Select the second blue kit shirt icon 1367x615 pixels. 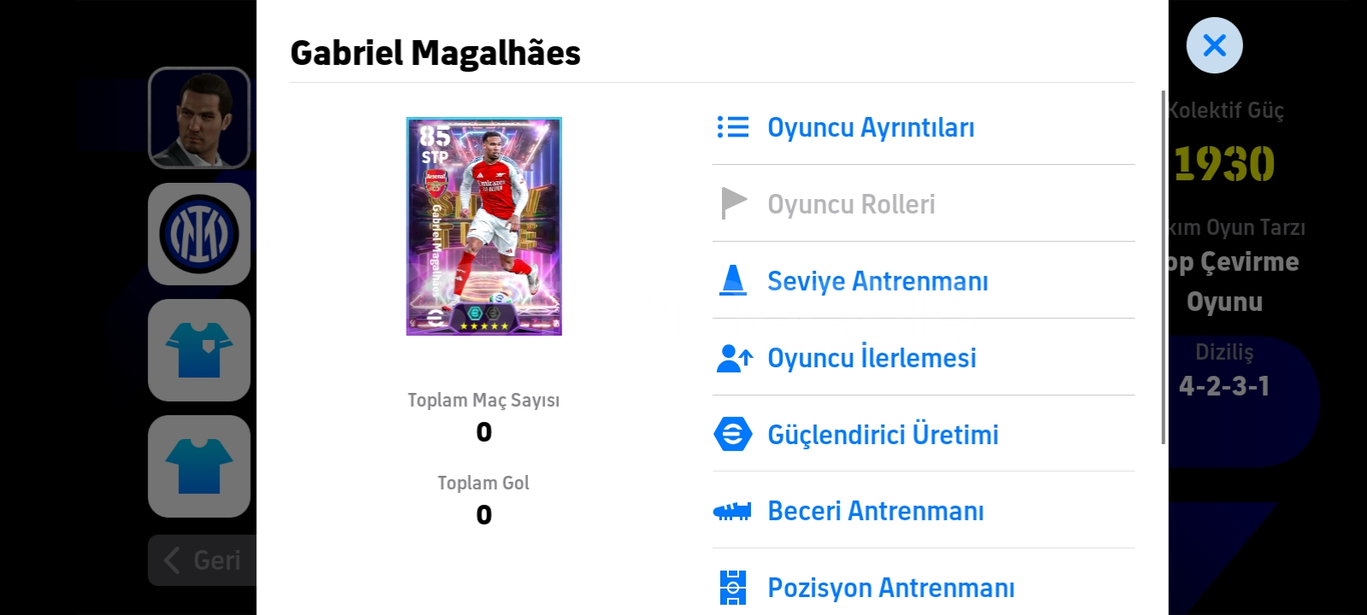point(199,466)
